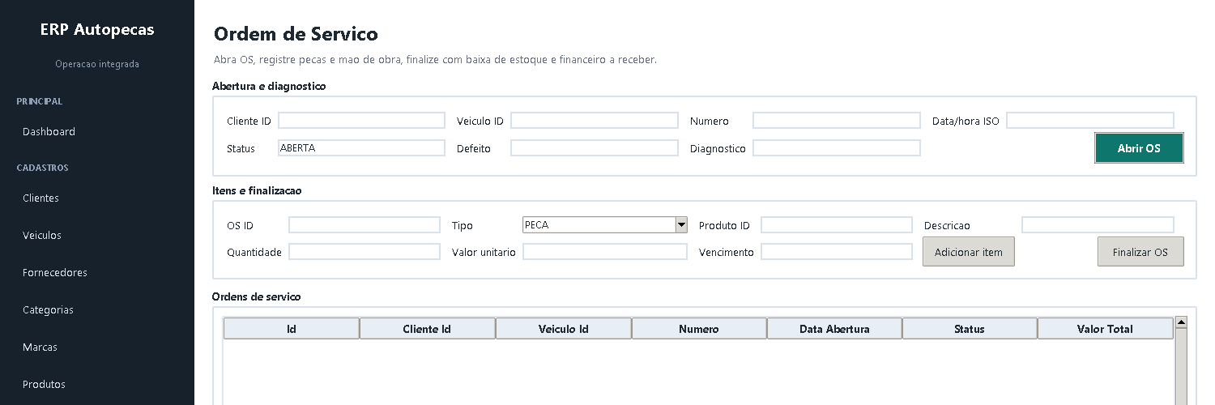Click the Valor unitario field
1215x405 pixels.
(x=605, y=252)
